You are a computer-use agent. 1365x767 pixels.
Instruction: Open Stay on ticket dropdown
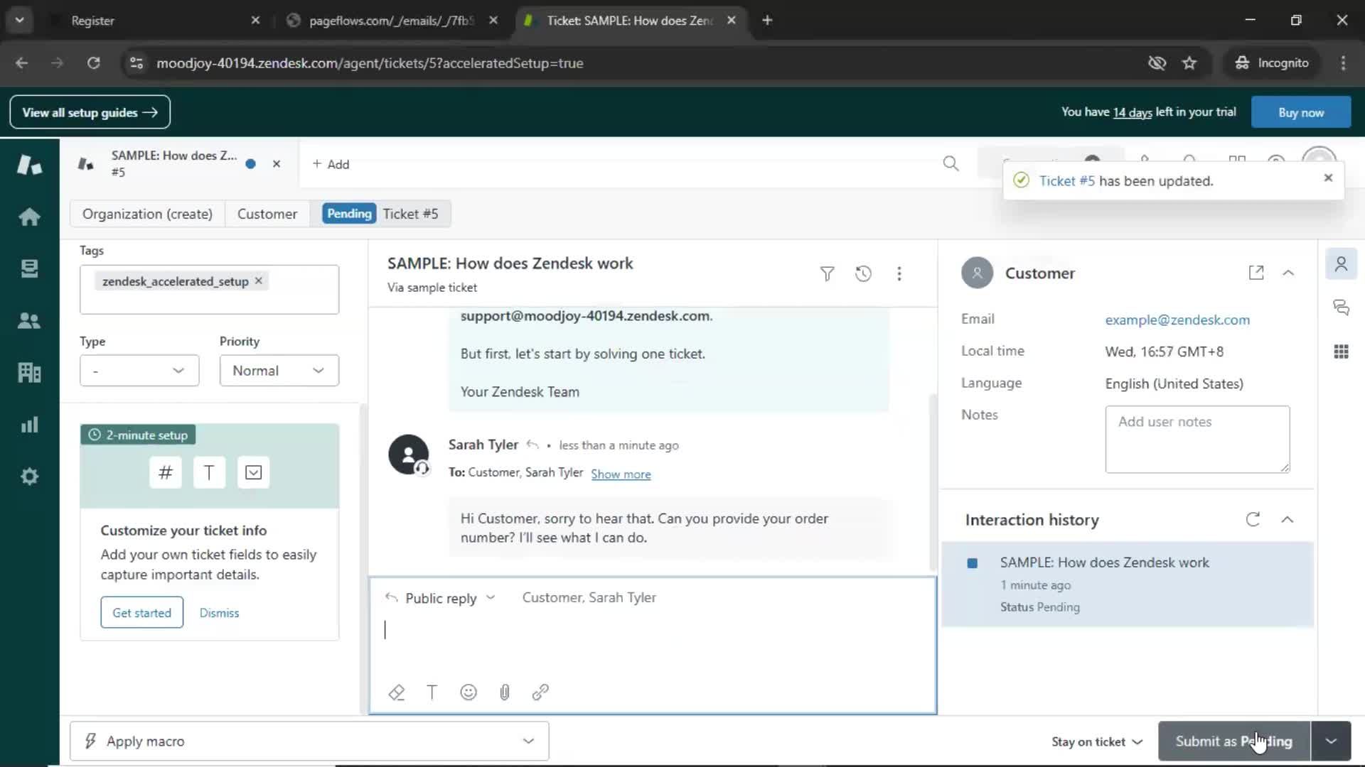click(1096, 741)
